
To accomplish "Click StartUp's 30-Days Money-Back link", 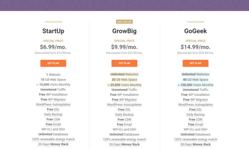I will point(53,144).
